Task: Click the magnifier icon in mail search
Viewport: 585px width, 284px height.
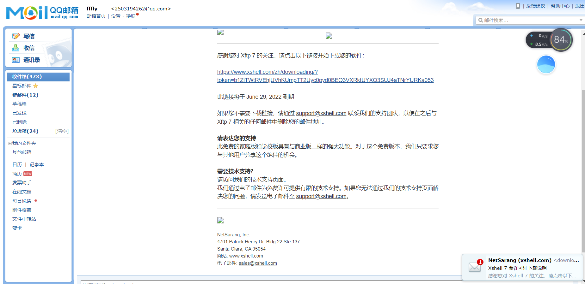Action: (481, 20)
